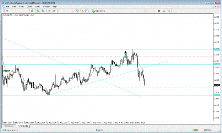Open the Charts menu
Screen dimensions: 222x133
click(x=29, y=7)
